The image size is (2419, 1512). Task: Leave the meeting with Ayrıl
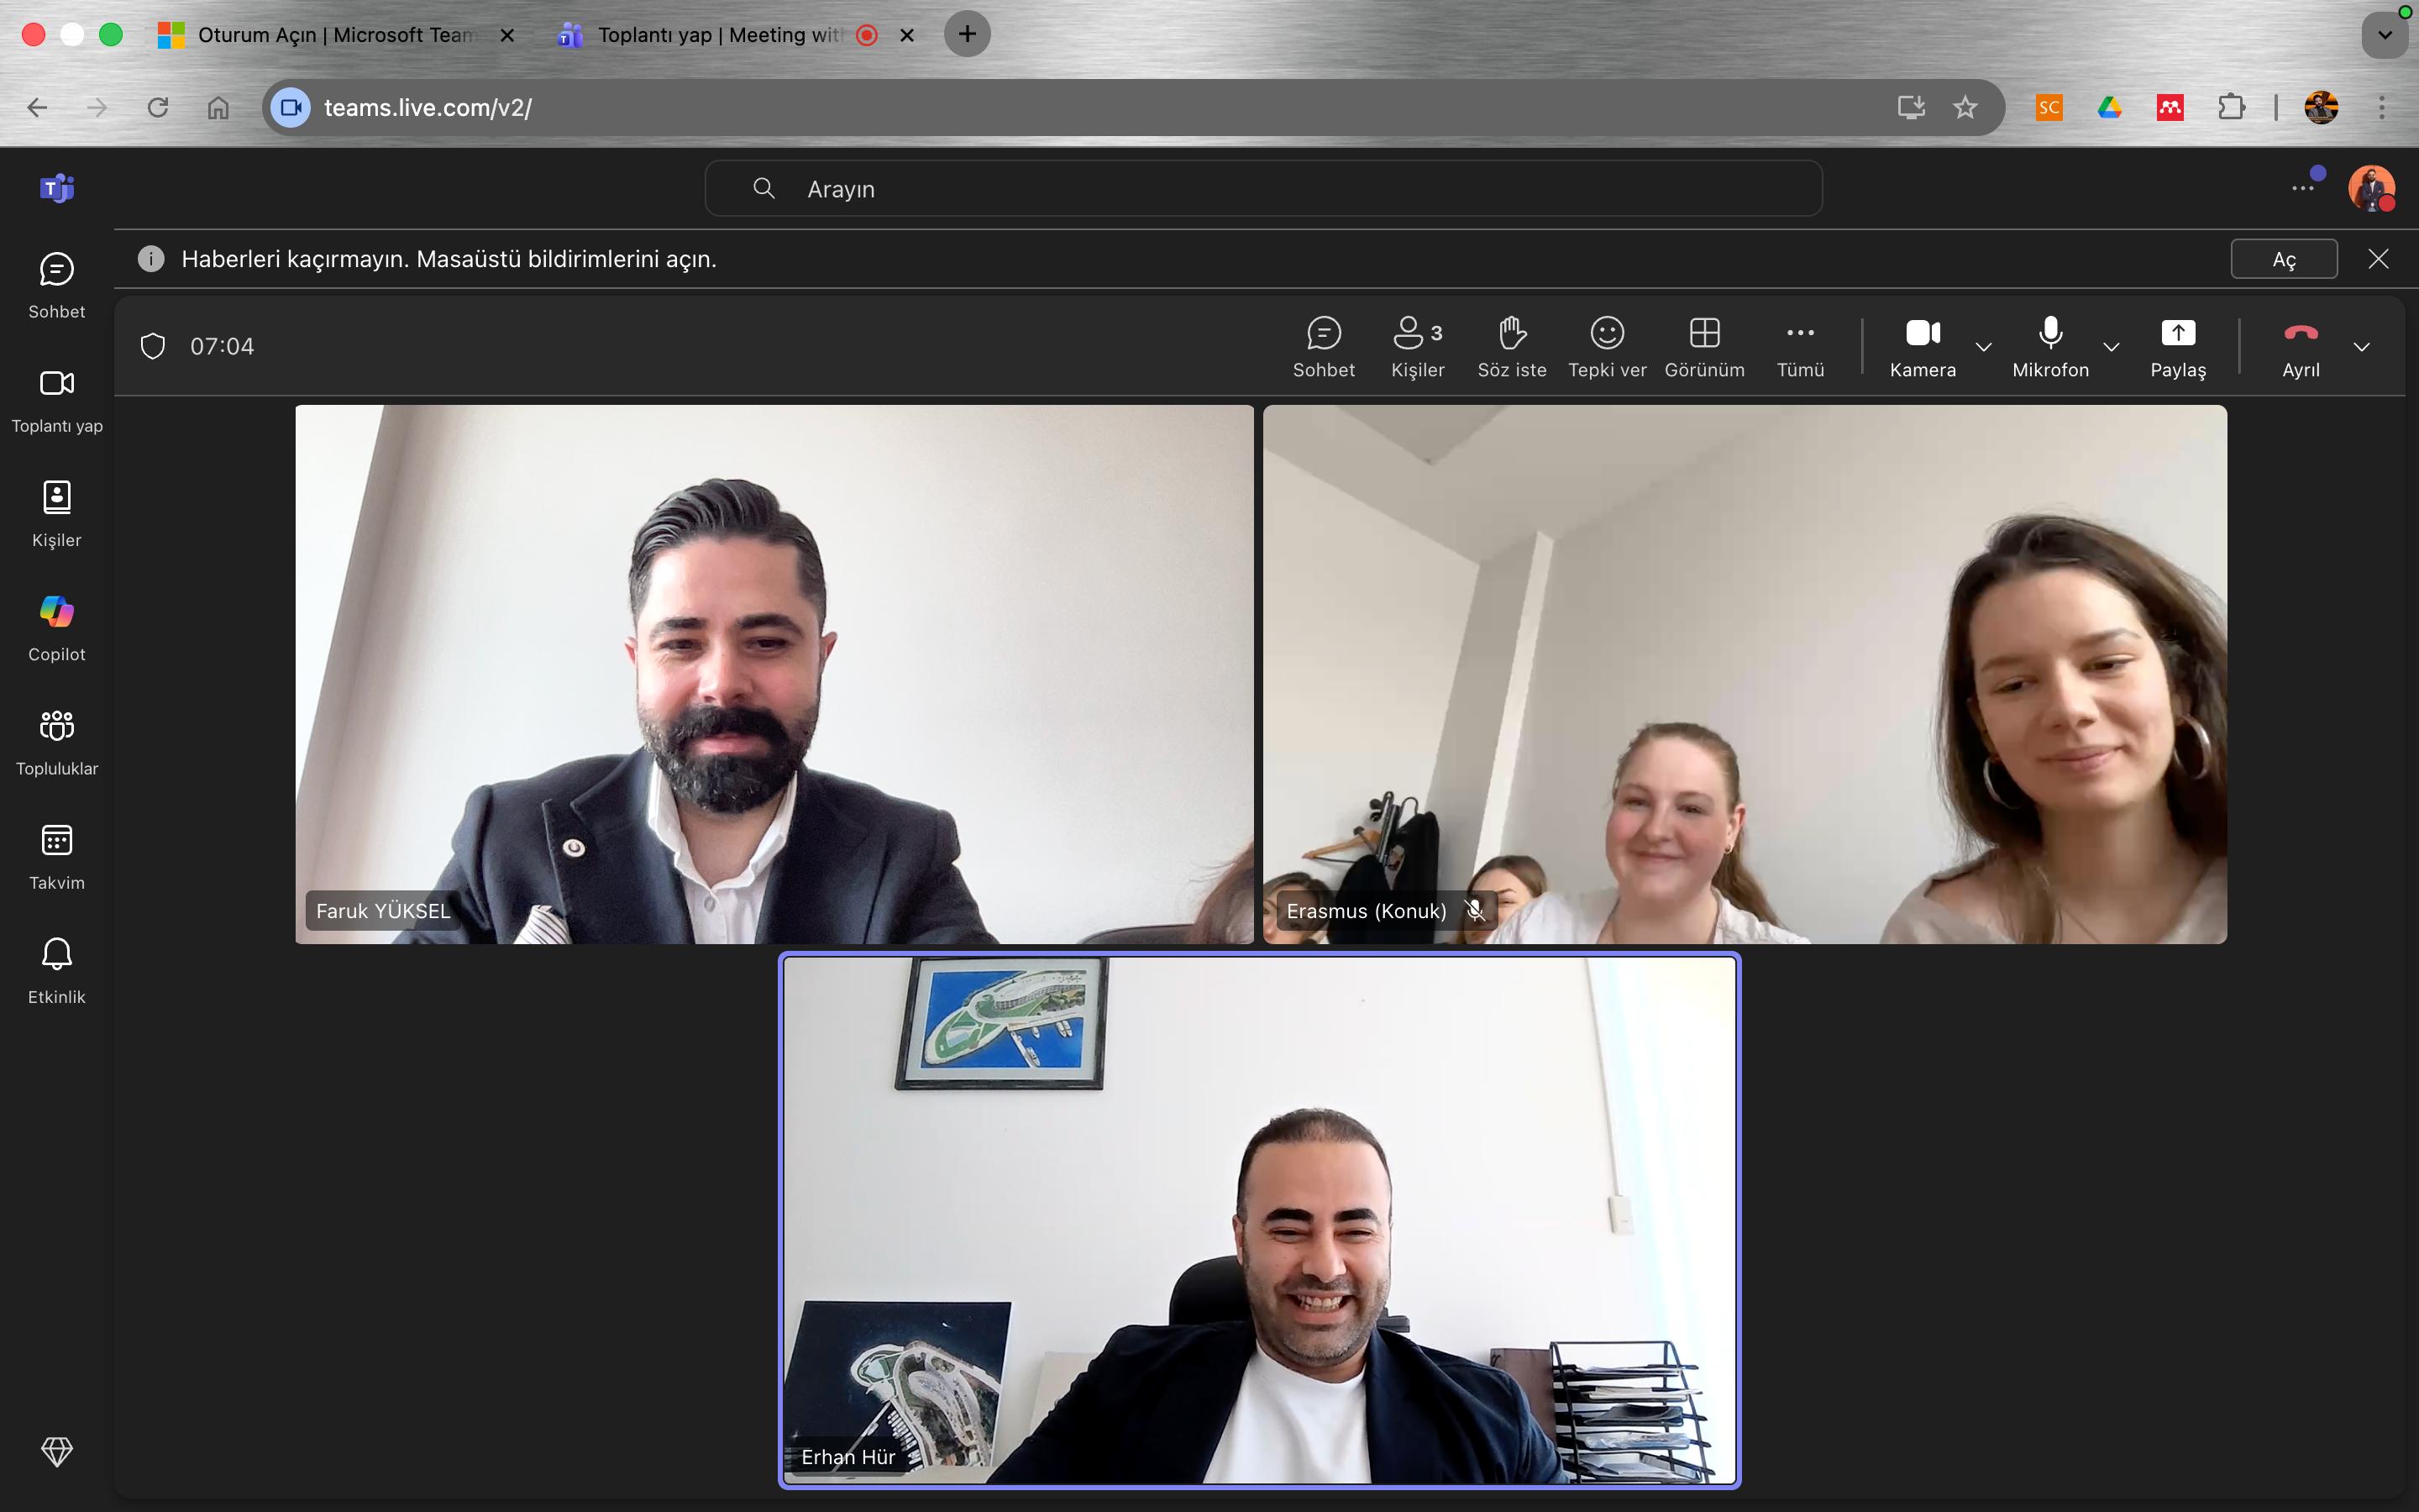2300,346
